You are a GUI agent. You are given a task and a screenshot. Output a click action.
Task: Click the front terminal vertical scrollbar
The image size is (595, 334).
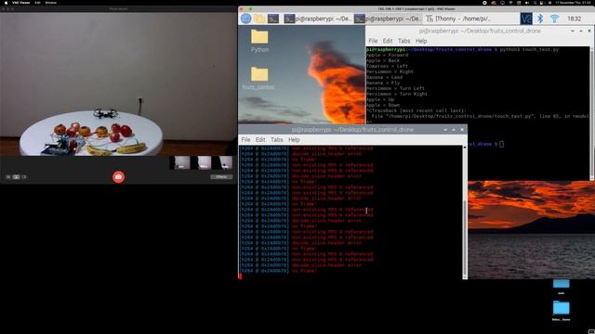(x=465, y=212)
